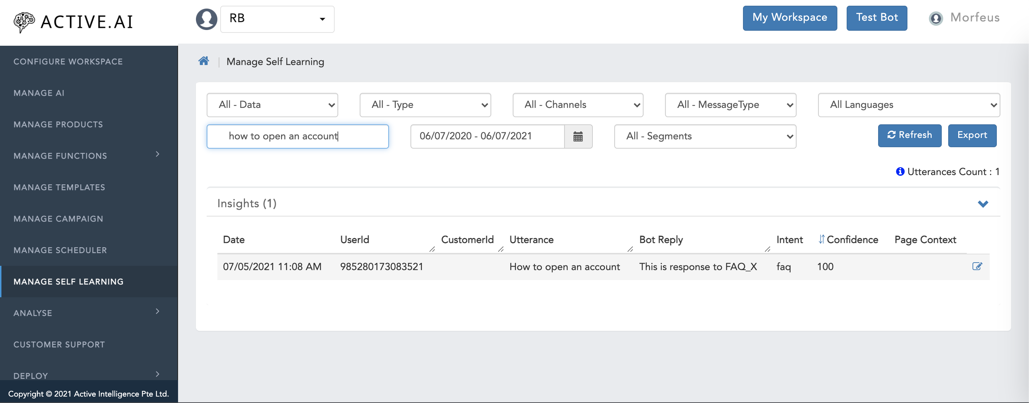Click the Utterance column header

tap(531, 240)
